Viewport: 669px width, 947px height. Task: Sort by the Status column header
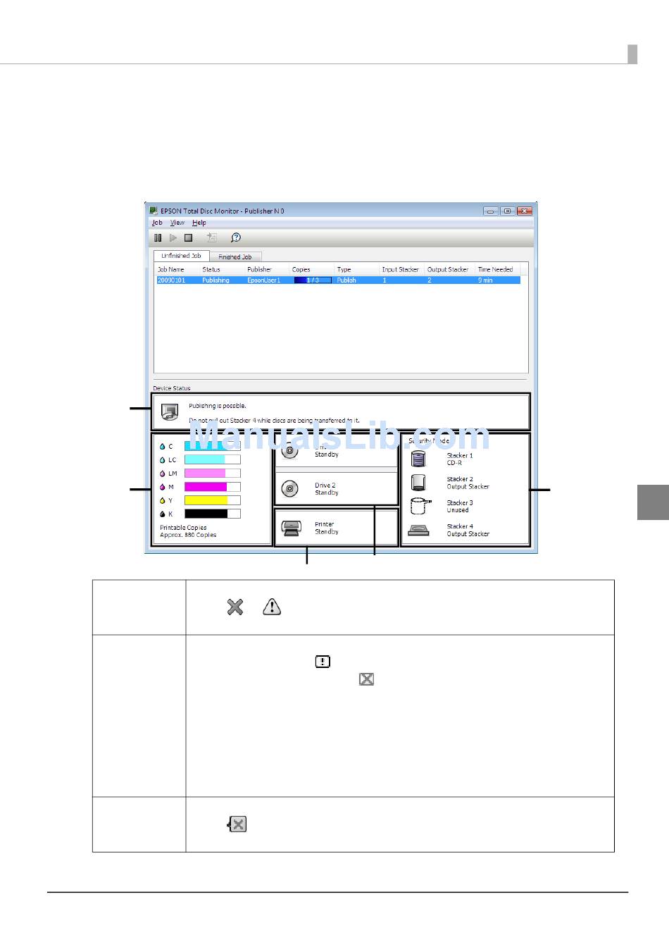point(211,270)
